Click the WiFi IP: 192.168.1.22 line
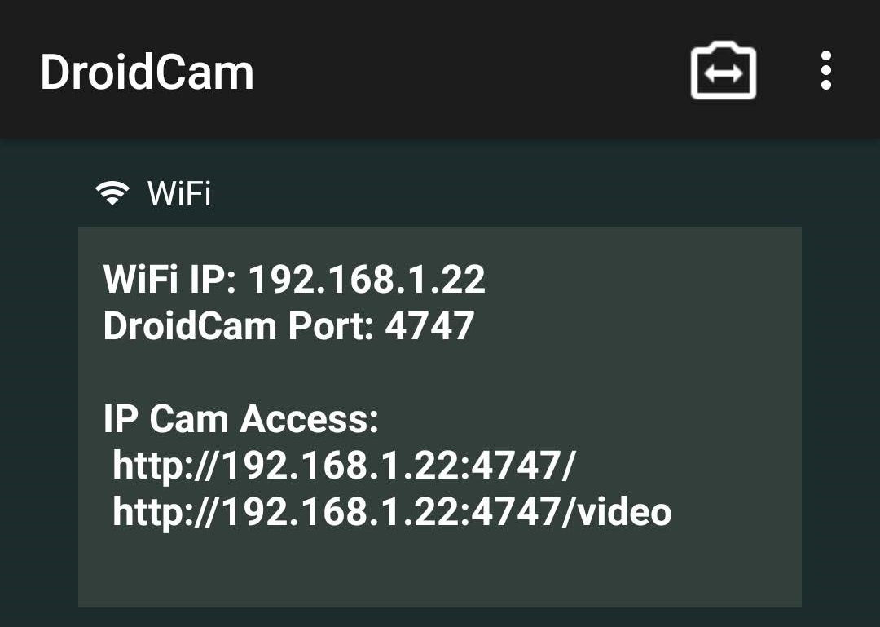880x627 pixels. pyautogui.click(x=294, y=279)
